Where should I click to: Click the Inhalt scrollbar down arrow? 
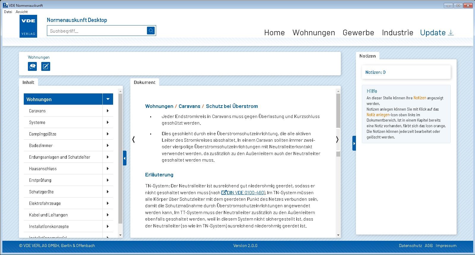pos(120,235)
